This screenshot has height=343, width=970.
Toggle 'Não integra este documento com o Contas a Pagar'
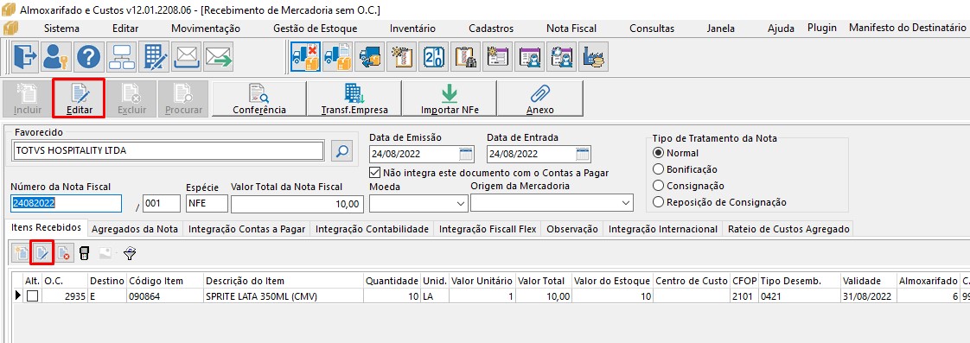(374, 173)
